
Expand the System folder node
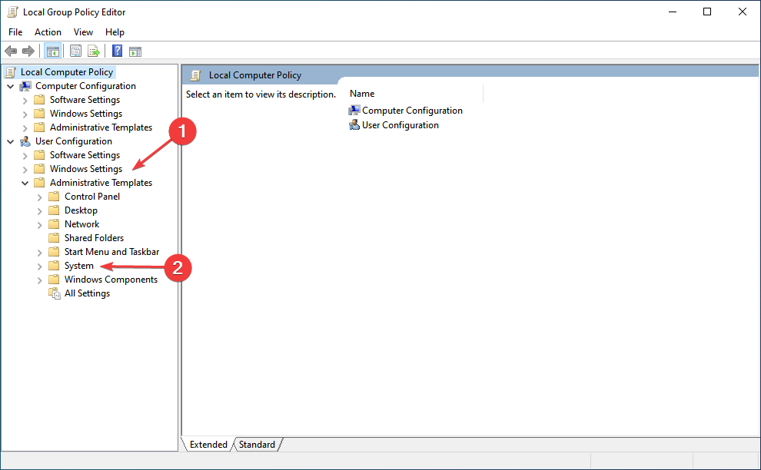[40, 266]
